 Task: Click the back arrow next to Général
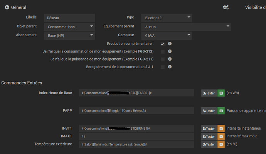pyautogui.click(x=7, y=7)
